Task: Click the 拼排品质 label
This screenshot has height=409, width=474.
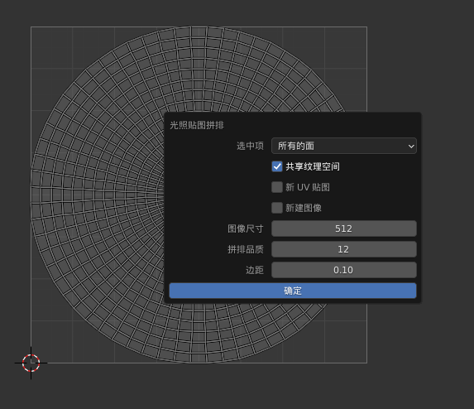Action: [246, 249]
